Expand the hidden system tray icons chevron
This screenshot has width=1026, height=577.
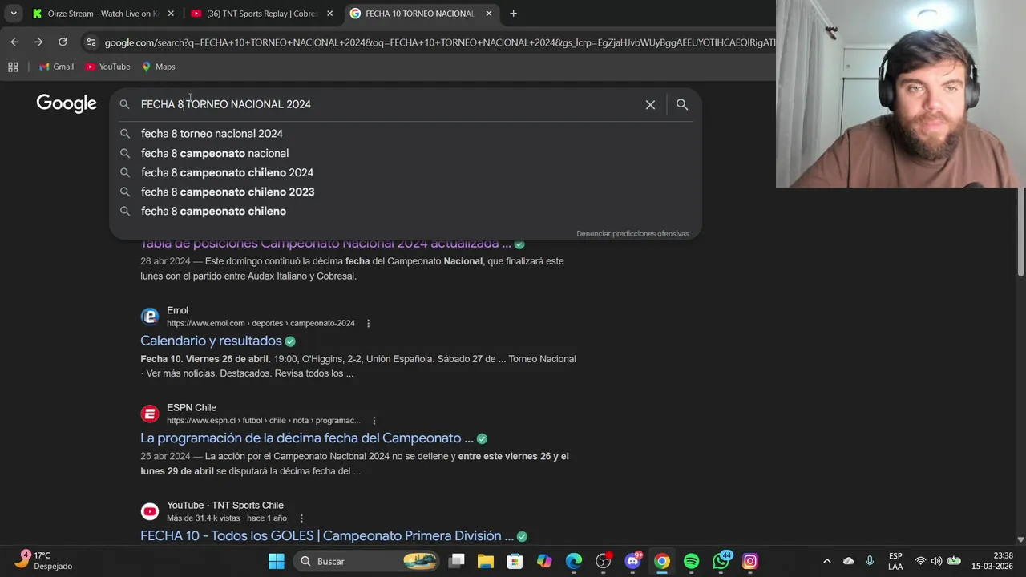[827, 561]
